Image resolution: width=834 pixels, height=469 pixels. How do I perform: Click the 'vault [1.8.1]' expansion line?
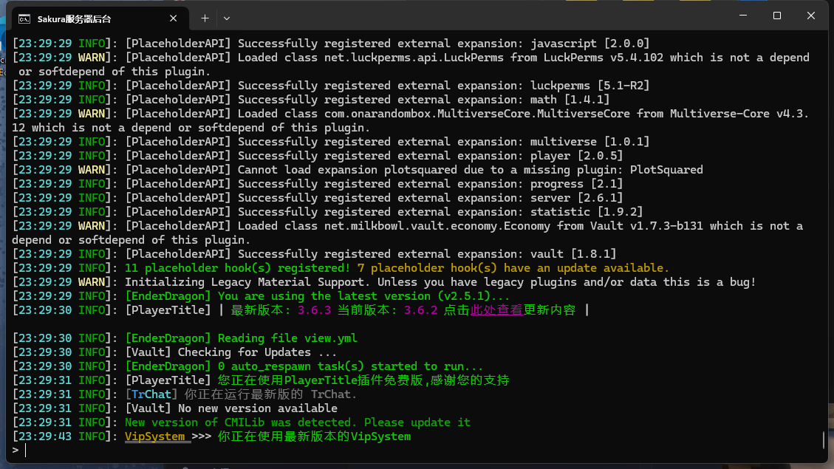pyautogui.click(x=315, y=253)
